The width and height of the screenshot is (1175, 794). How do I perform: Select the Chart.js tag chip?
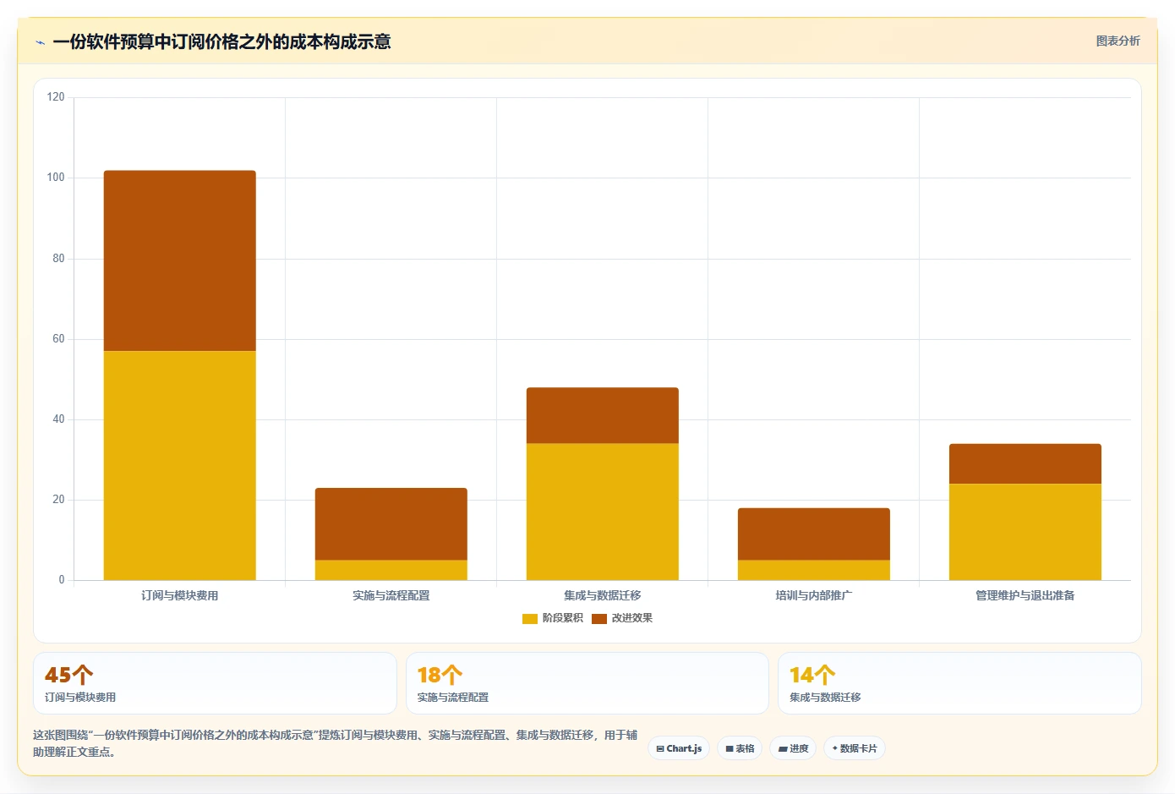coord(679,748)
